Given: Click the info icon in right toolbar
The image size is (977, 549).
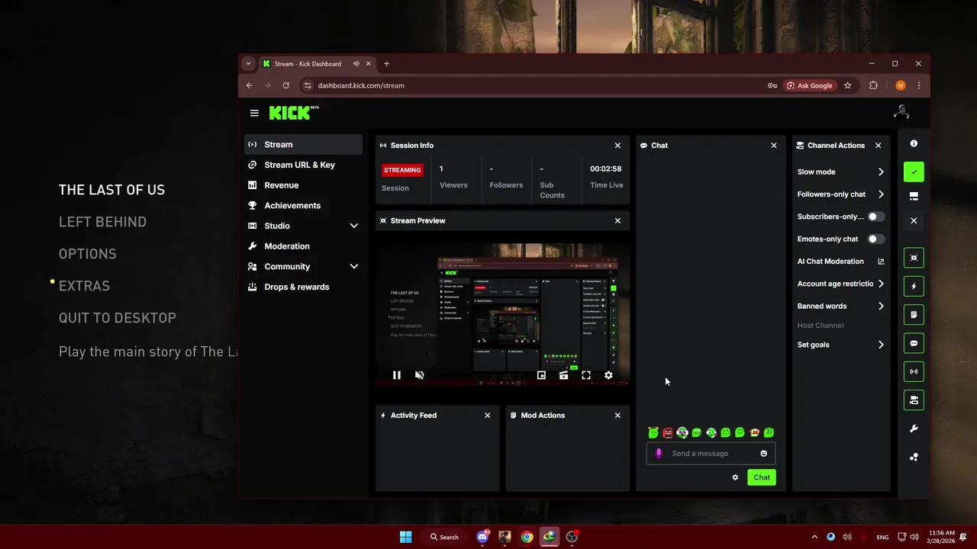Looking at the screenshot, I should pyautogui.click(x=914, y=143).
